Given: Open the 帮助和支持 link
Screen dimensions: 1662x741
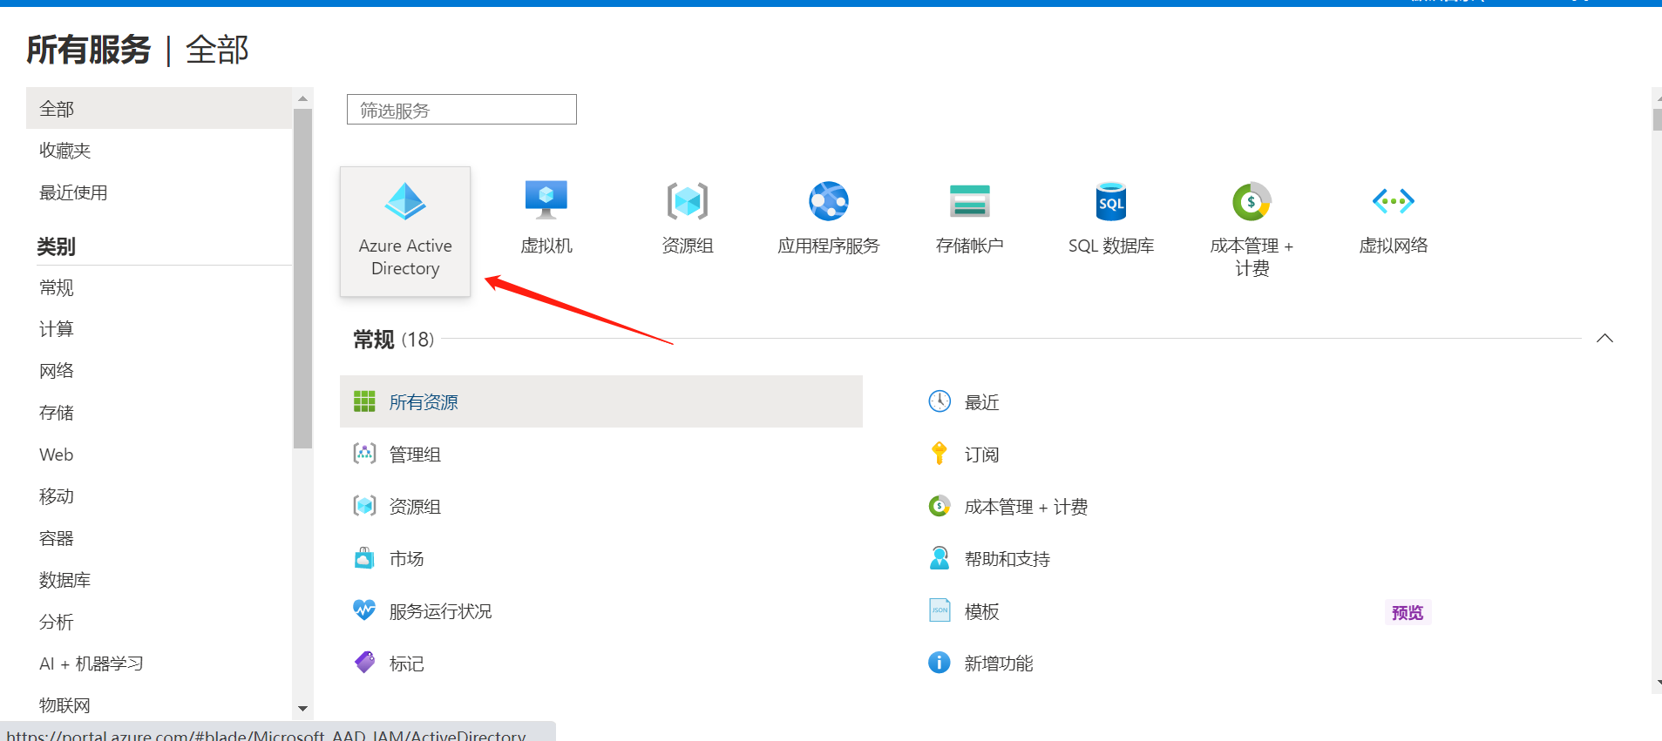Looking at the screenshot, I should [1007, 559].
